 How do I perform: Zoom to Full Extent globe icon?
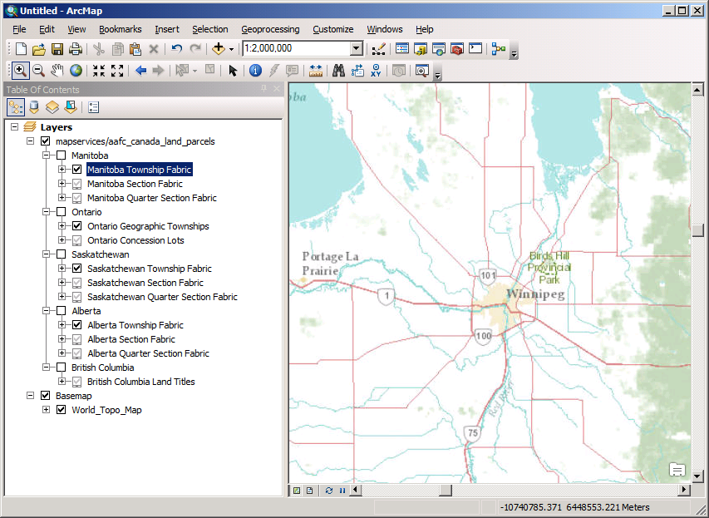coord(76,70)
